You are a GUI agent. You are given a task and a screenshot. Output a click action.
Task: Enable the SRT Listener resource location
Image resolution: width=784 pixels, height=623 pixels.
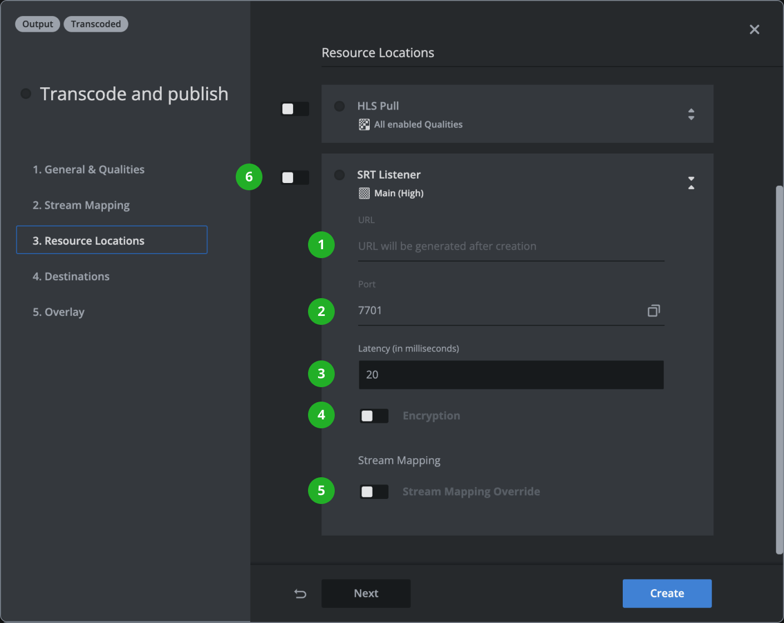[x=295, y=177]
